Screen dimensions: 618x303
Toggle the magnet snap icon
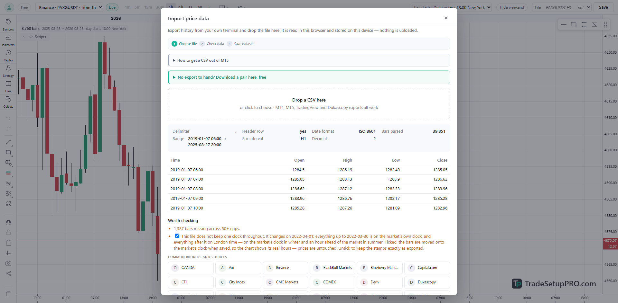(8, 222)
